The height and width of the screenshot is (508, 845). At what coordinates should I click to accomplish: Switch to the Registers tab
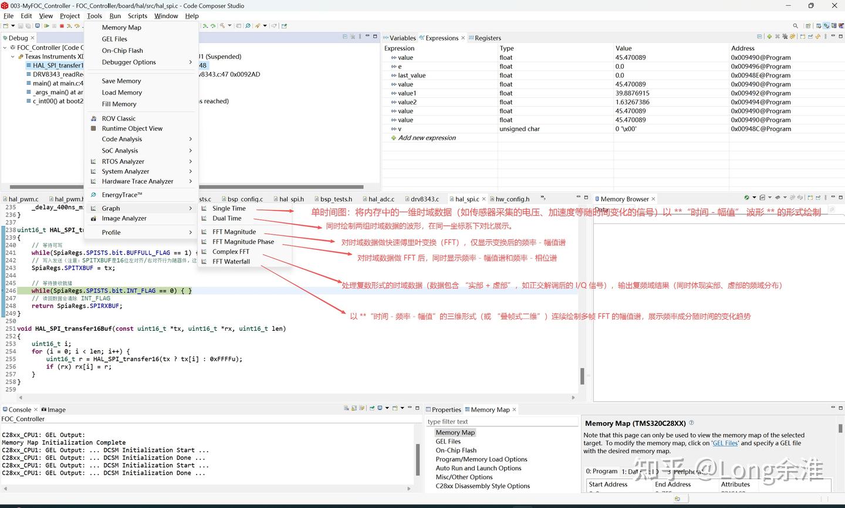click(x=485, y=38)
